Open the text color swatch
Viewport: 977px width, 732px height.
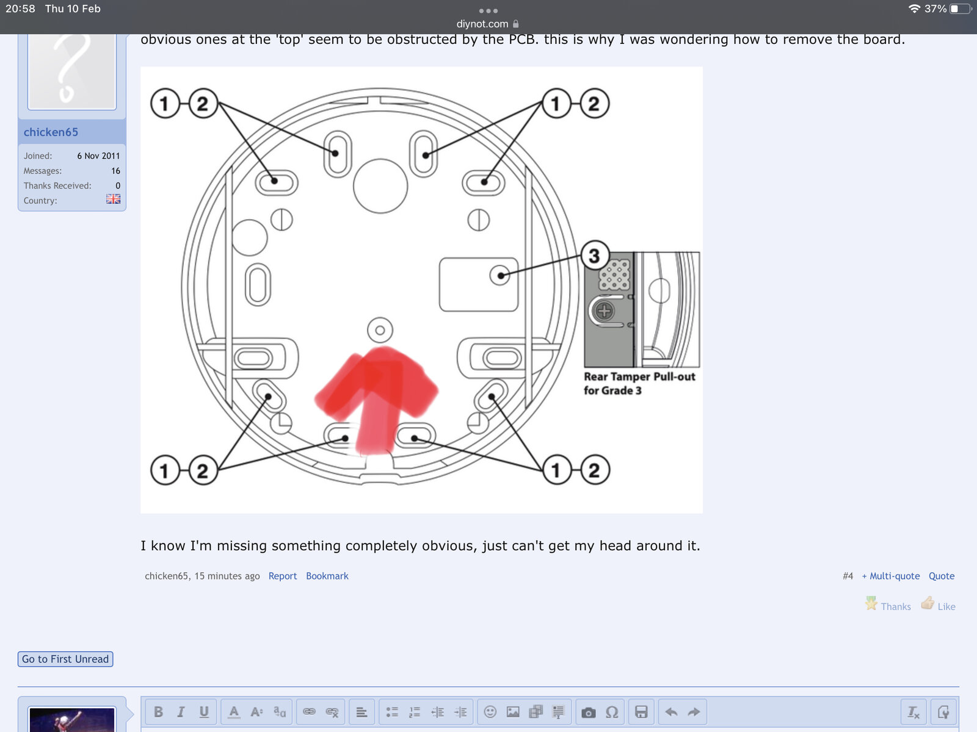tap(234, 711)
